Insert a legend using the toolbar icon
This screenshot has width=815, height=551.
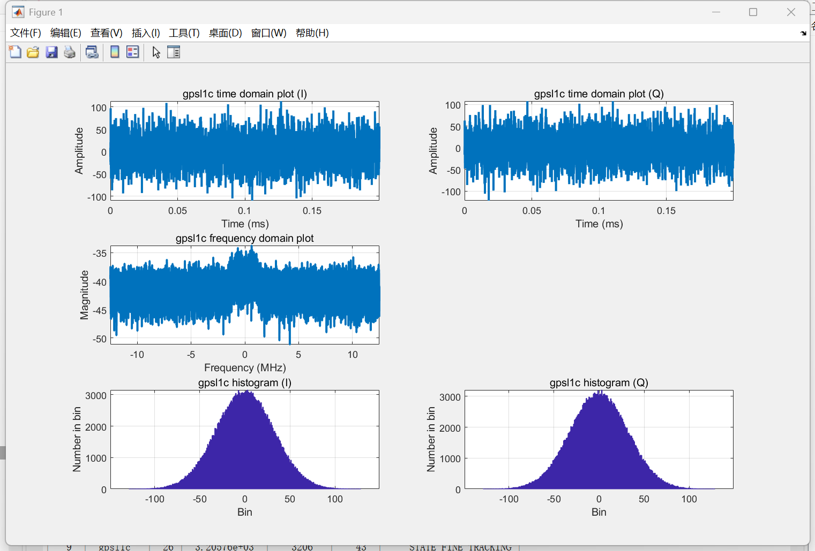click(132, 52)
